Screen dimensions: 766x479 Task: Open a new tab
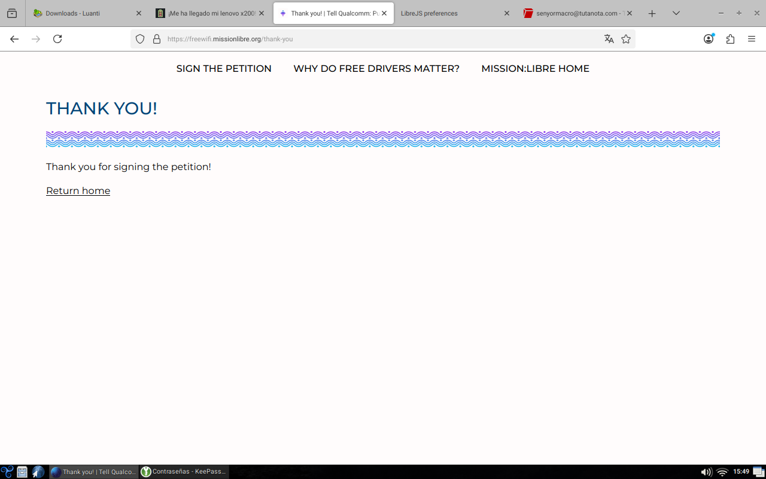tap(652, 13)
